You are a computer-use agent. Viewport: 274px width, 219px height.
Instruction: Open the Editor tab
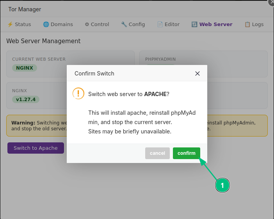(168, 25)
